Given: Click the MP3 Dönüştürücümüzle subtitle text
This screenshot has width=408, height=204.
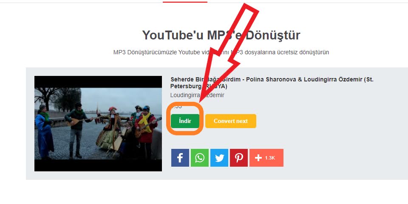Looking at the screenshot, I should (221, 52).
